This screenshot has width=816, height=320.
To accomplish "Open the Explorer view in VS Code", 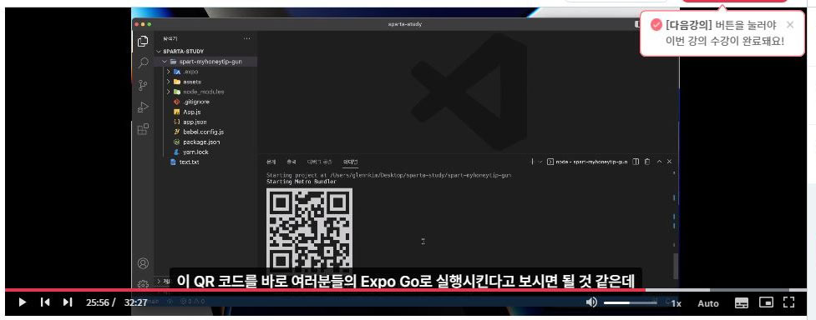I will pos(143,42).
